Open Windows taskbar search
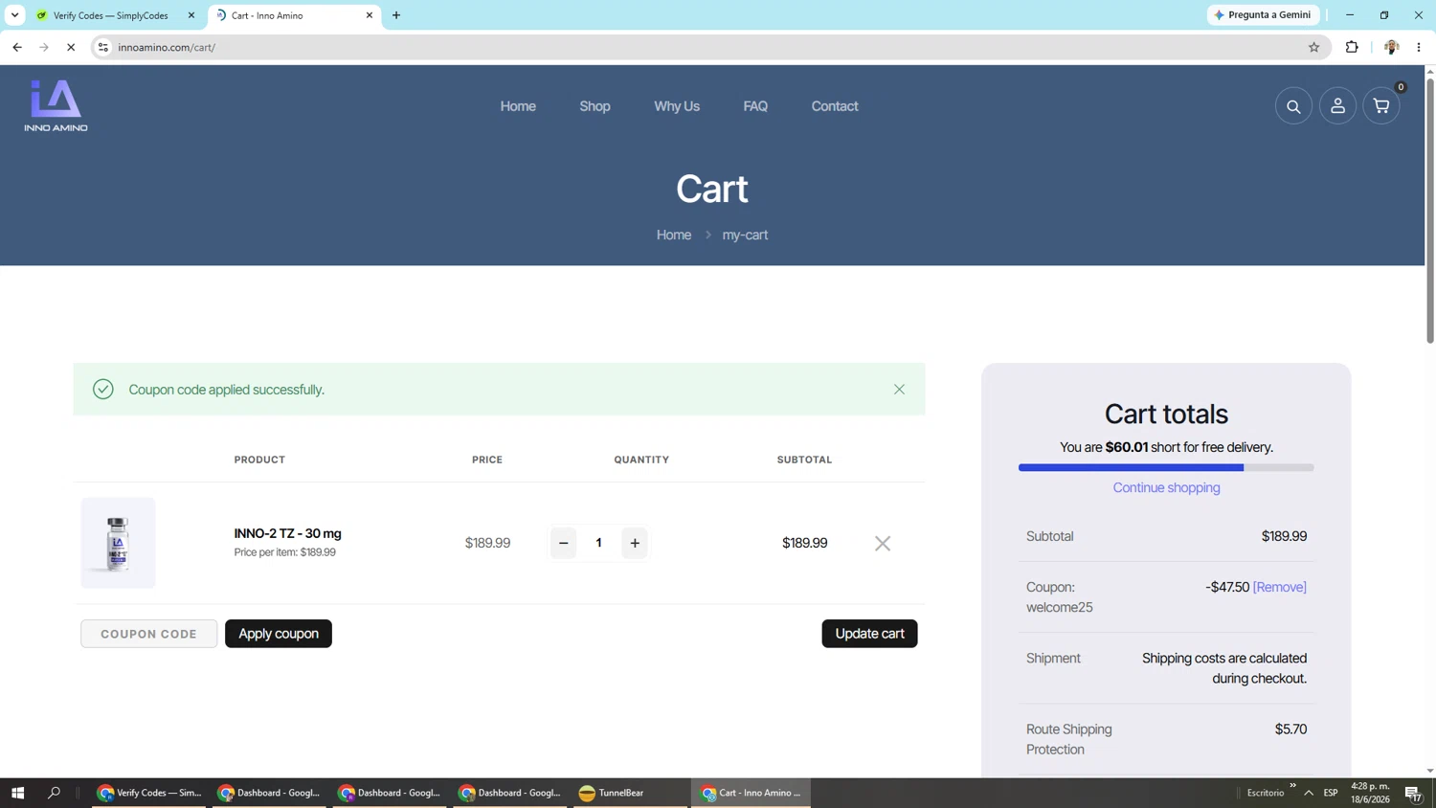Screen dimensions: 1436x808 click(54, 793)
